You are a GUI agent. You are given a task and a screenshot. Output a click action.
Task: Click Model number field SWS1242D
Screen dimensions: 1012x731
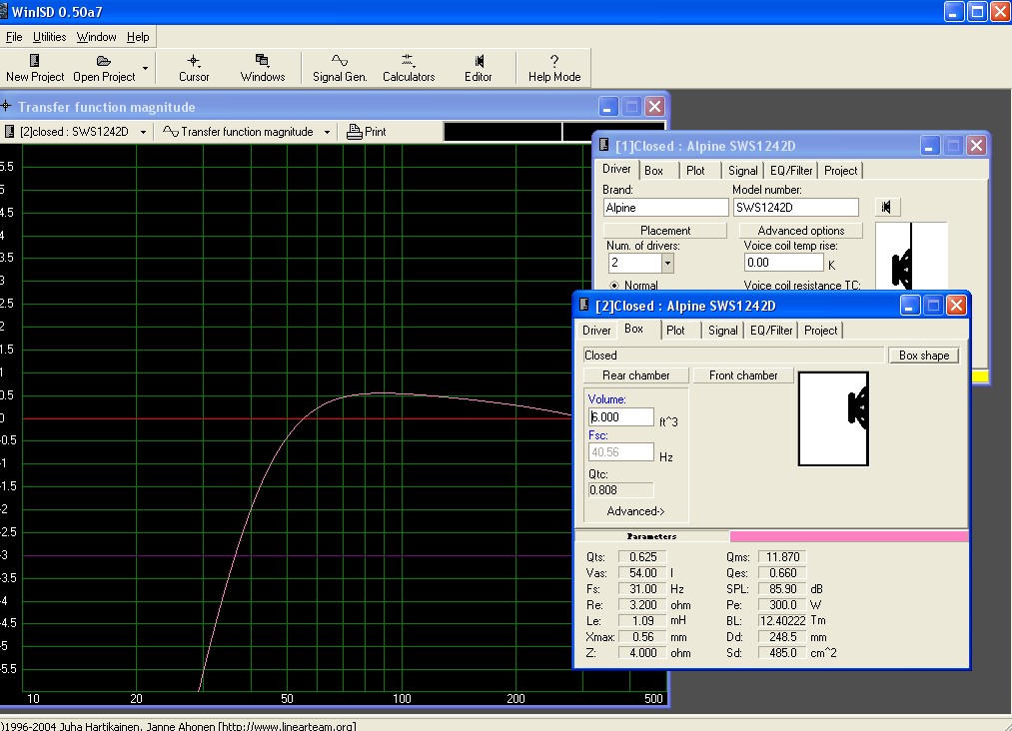[x=796, y=207]
